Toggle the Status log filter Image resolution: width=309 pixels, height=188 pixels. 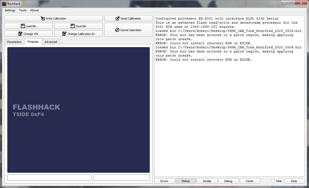186,181
